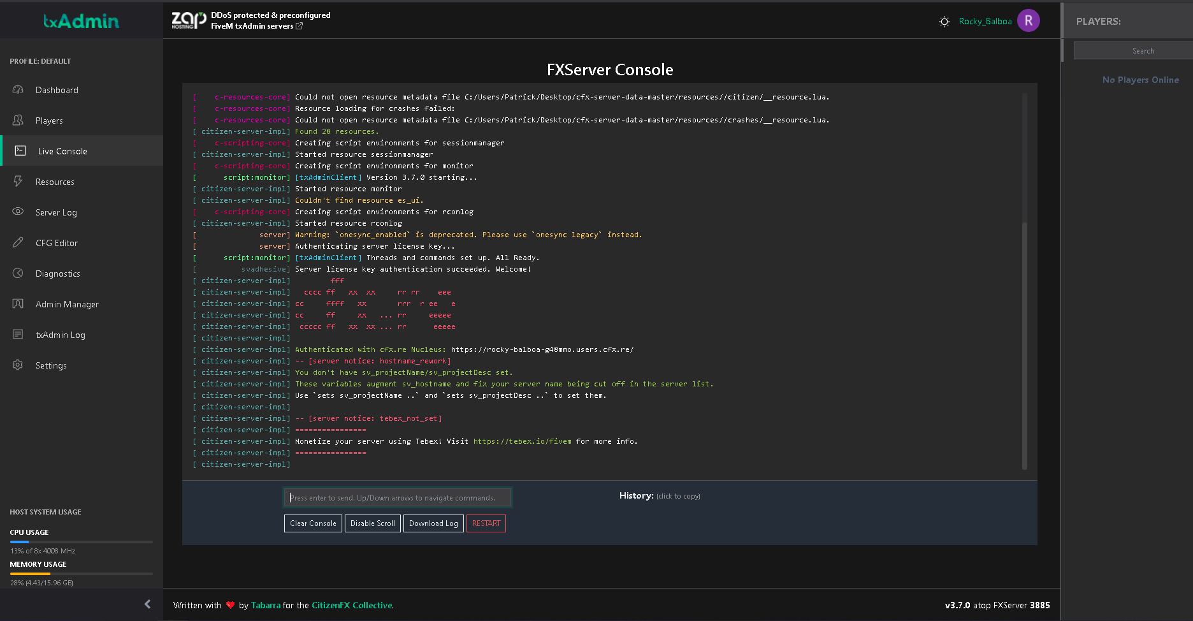Toggle light/dark theme with sun icon
The height and width of the screenshot is (621, 1193).
pos(944,22)
